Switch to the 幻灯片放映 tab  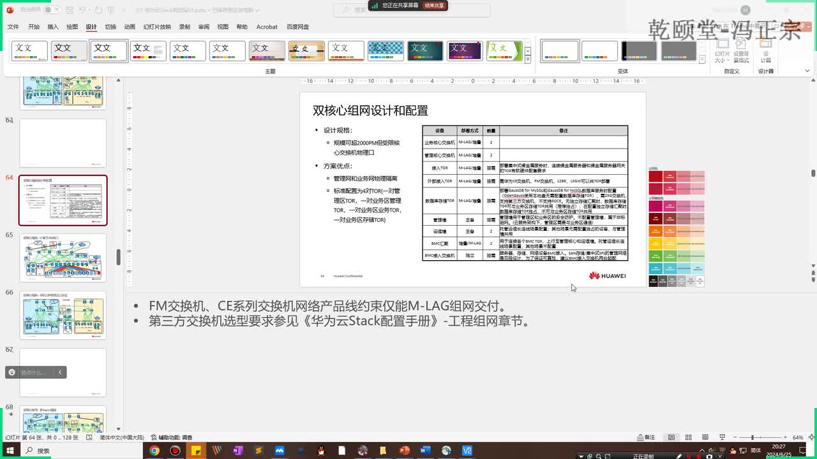[x=157, y=27]
